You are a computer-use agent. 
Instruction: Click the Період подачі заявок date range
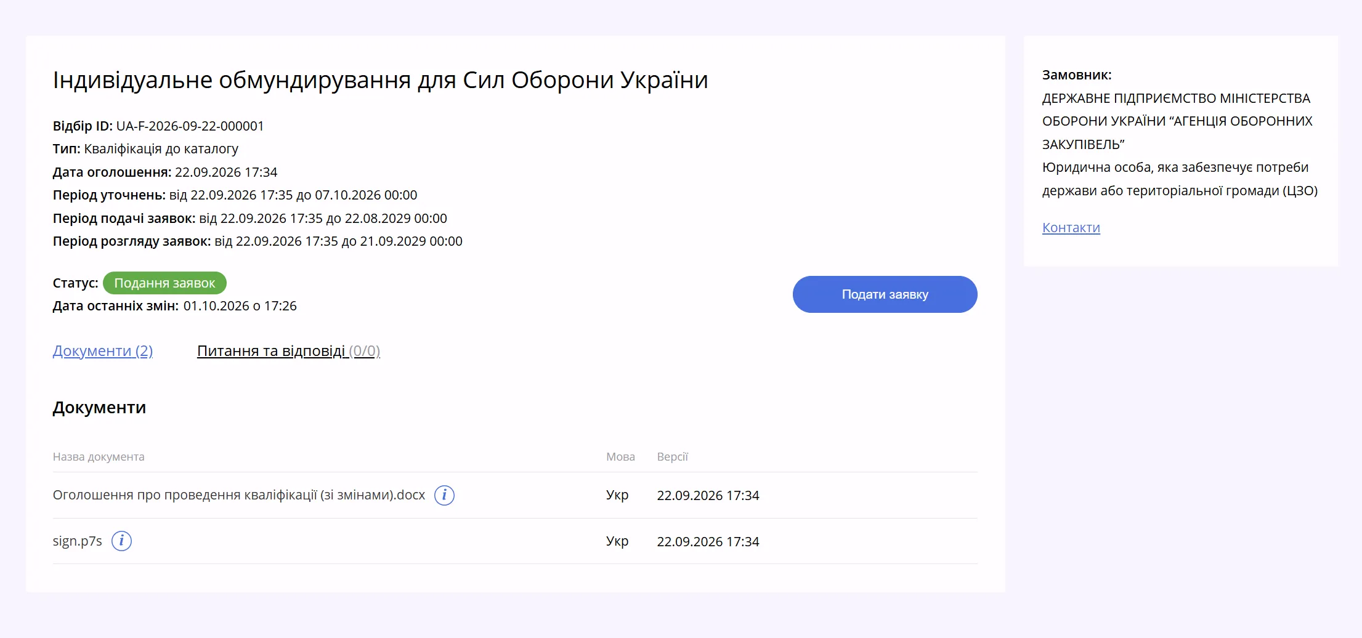coord(323,219)
